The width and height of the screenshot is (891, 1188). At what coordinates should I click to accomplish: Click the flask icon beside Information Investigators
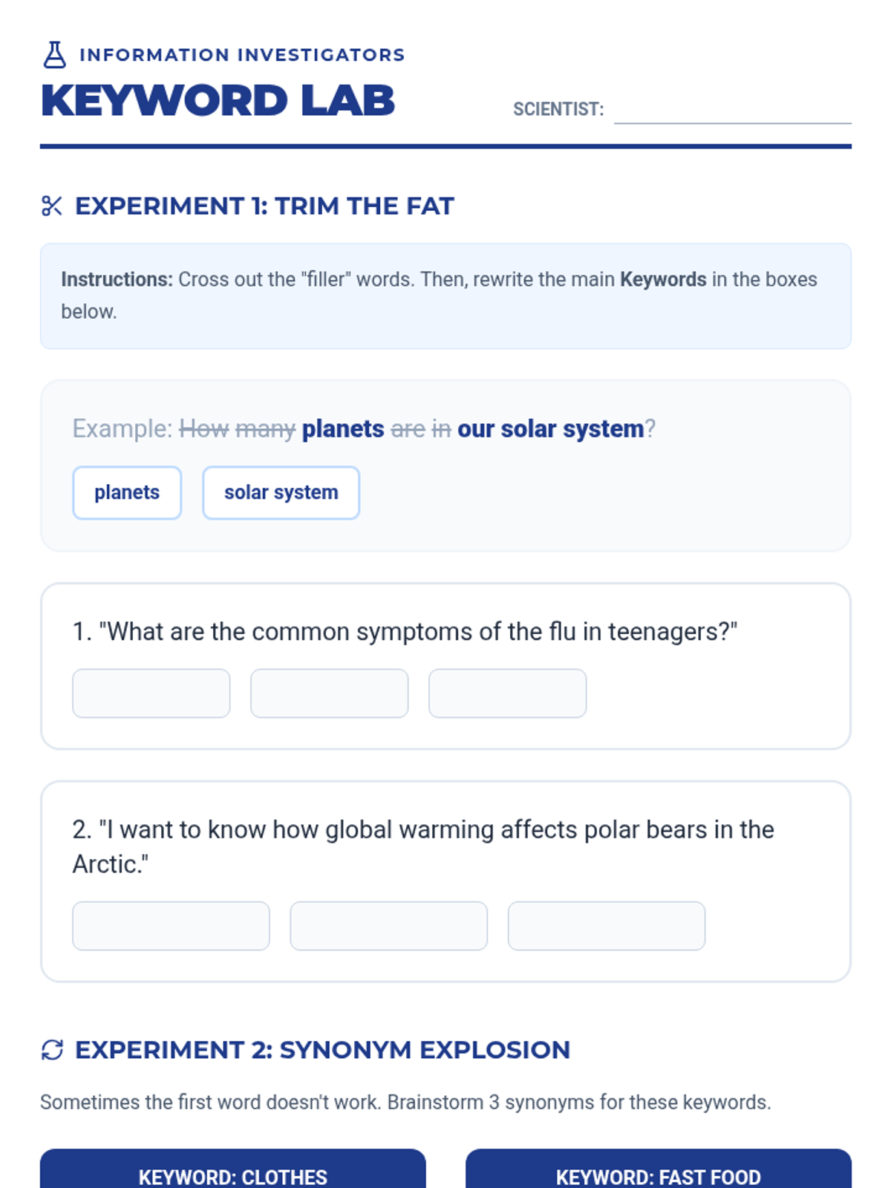54,55
